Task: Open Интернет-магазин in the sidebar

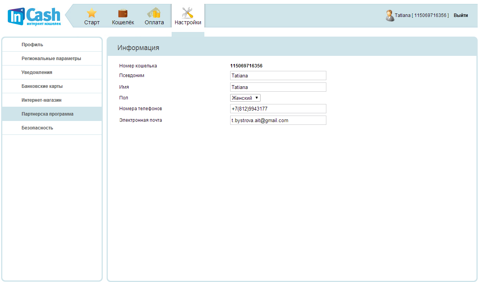Action: click(52, 100)
